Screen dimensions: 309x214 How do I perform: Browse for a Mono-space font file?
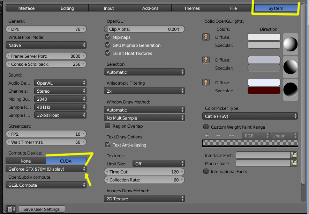(294, 163)
